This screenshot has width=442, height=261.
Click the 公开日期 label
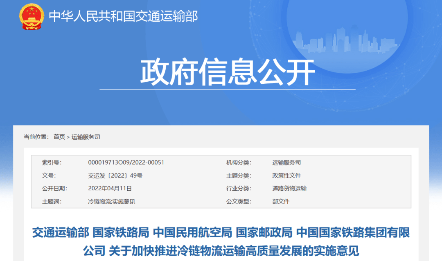(x=54, y=188)
